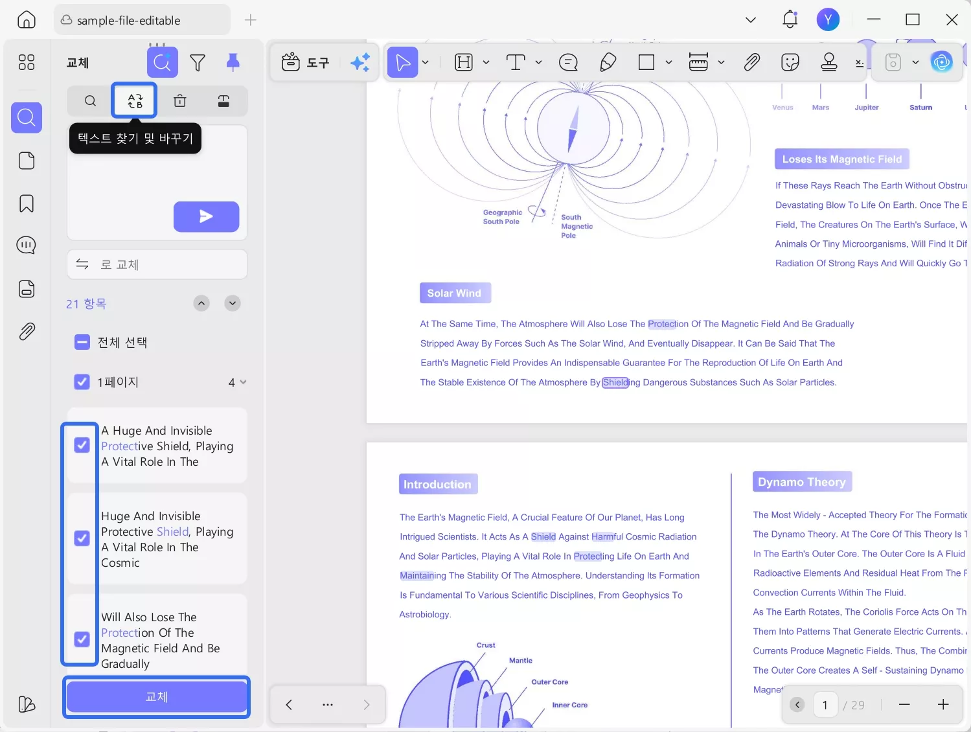Go to next search result
This screenshot has width=971, height=732.
point(233,303)
